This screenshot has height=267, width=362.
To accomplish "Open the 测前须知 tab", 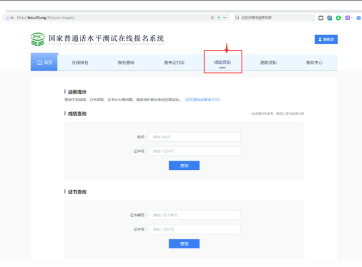I will coord(268,62).
